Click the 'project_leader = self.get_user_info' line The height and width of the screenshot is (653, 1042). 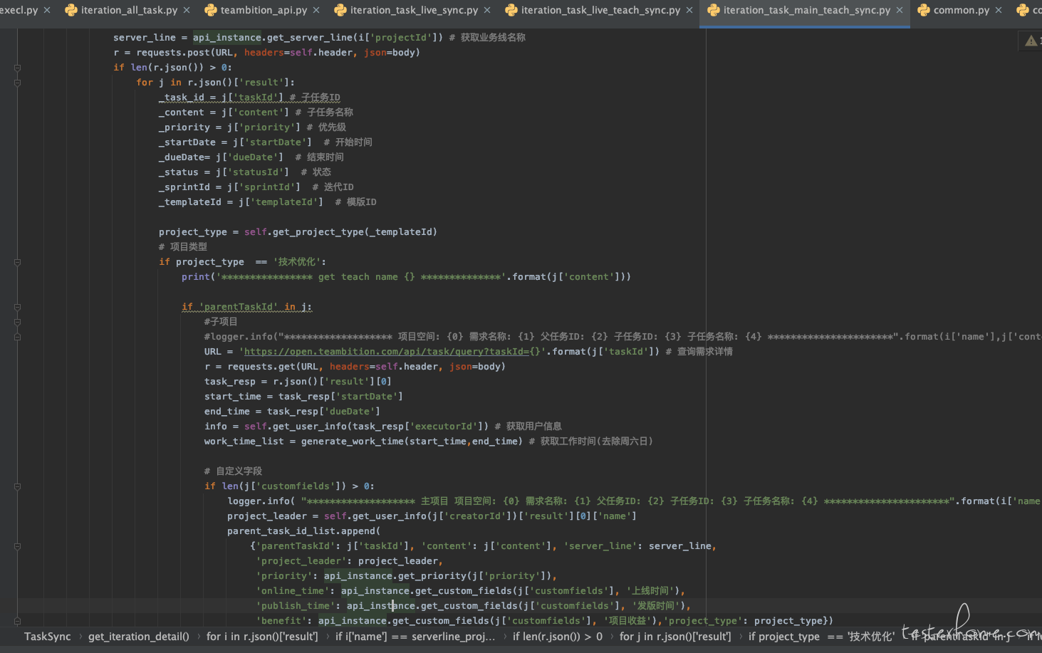coord(432,516)
